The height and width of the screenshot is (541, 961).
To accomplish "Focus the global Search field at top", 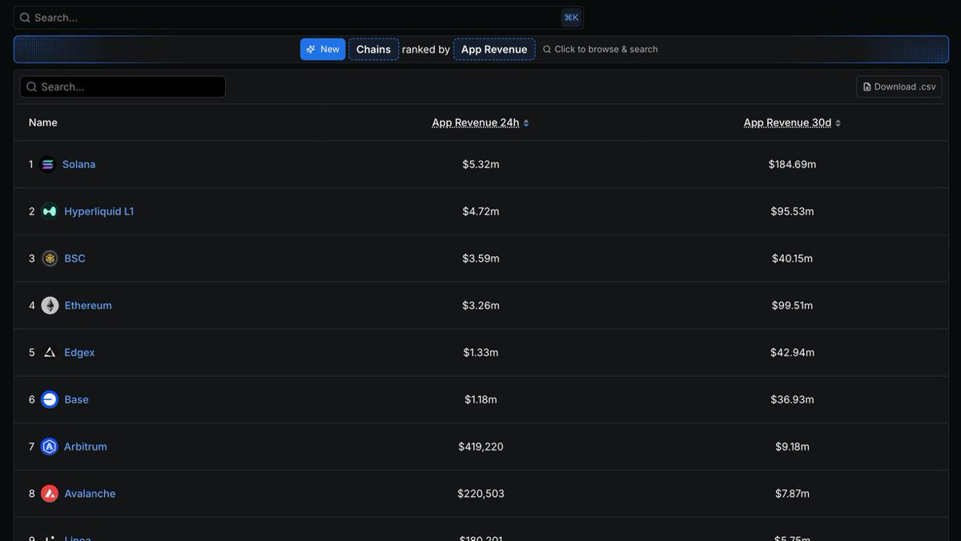I will tap(298, 18).
